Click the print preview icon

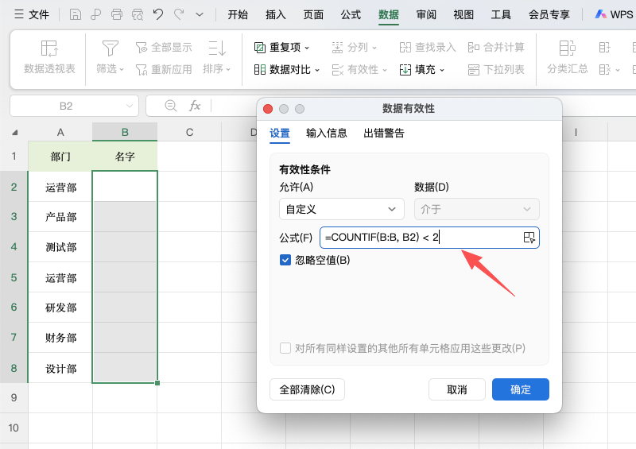tap(138, 14)
